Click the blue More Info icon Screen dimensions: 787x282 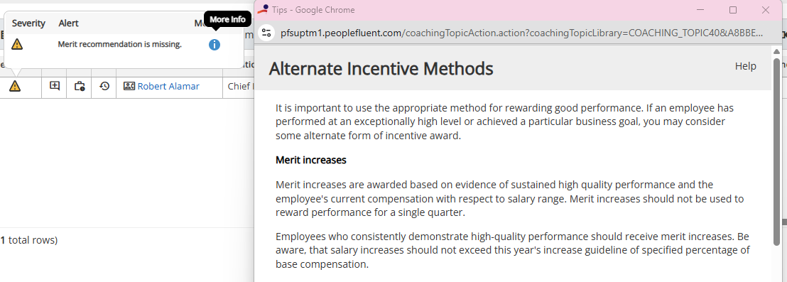215,45
